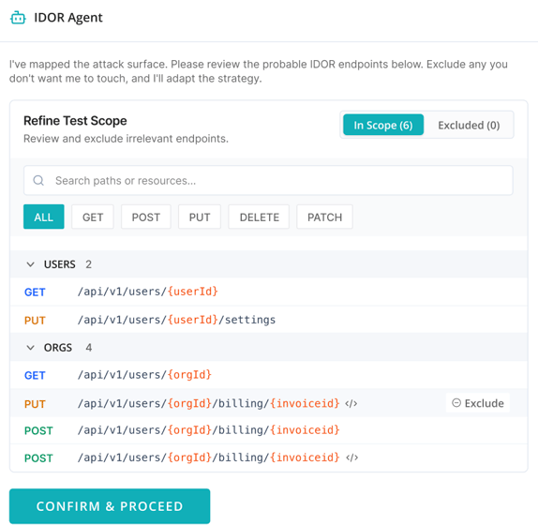Image resolution: width=538 pixels, height=525 pixels.
Task: Click the minus-circle icon in Exclude button
Action: pos(456,403)
